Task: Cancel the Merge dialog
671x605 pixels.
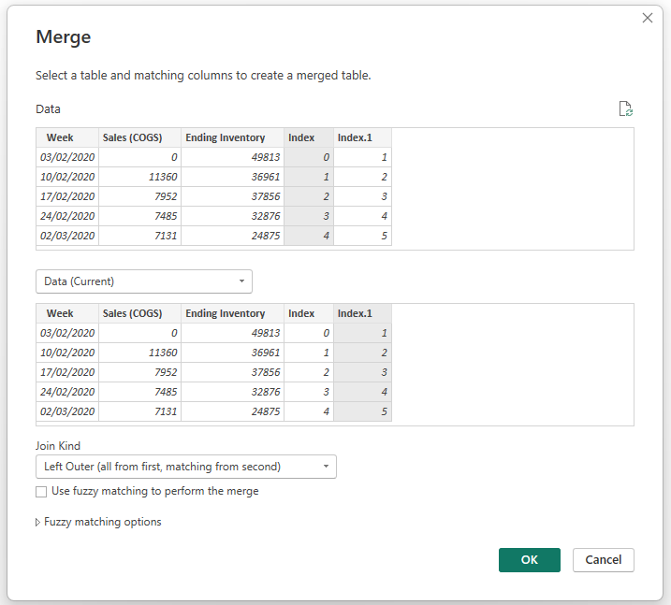Action: click(604, 560)
